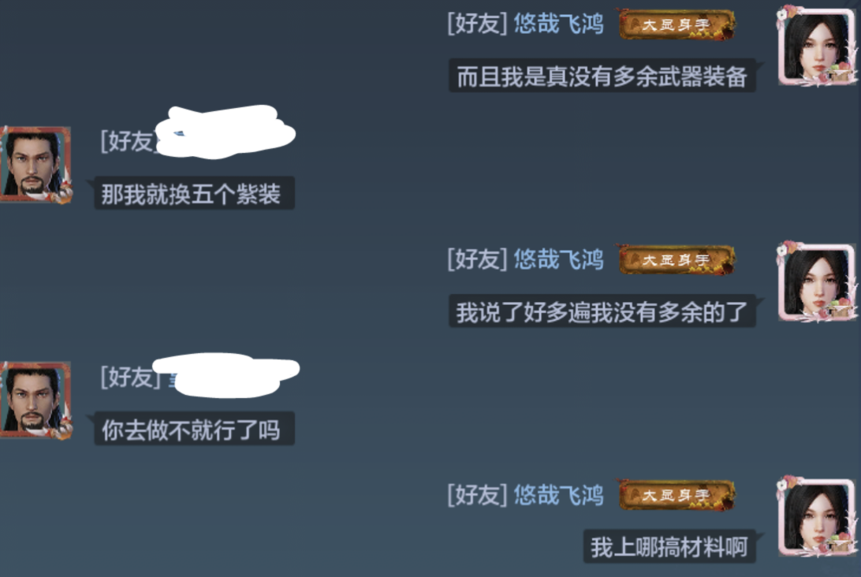
Task: Click redacted sender name above 那我就换五个紫装
Action: point(226,132)
